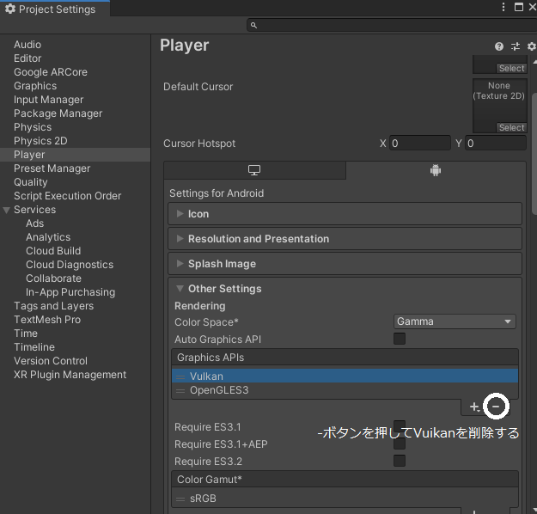Click the Player presets sliders icon
537x514 pixels.
516,46
